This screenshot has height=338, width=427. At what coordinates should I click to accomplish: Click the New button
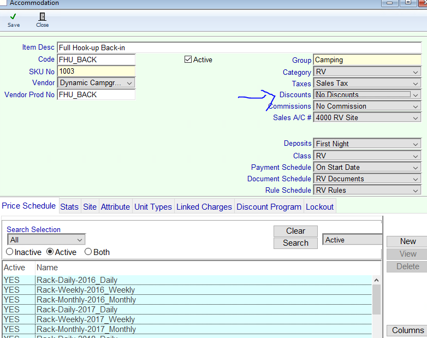[x=408, y=241]
